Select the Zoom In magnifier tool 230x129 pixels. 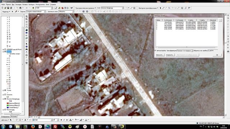(x=27, y=16)
